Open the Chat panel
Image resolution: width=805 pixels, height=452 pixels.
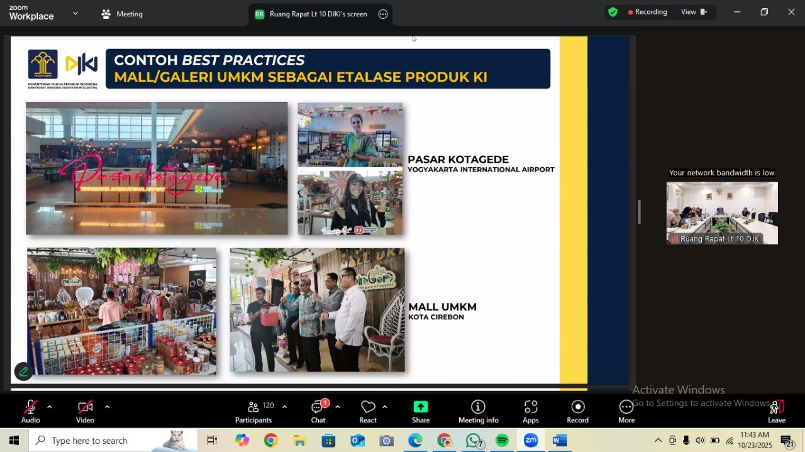click(318, 412)
